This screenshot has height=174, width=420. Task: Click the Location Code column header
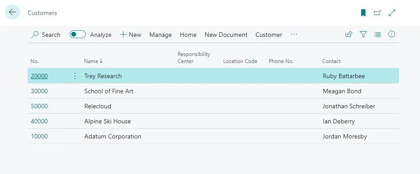240,61
